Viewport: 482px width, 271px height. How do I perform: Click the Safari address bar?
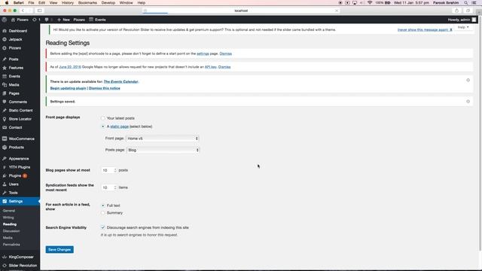tap(241, 11)
